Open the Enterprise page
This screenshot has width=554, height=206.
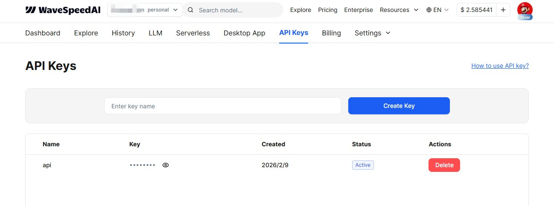tap(359, 10)
